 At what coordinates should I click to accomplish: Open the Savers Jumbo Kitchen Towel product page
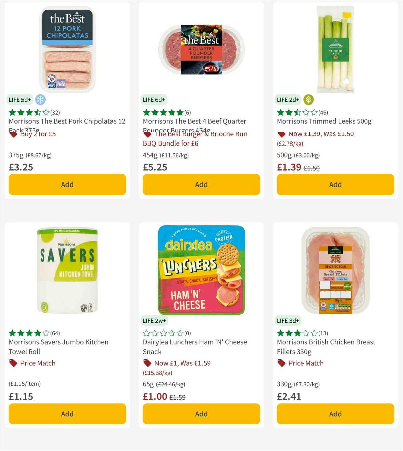(58, 347)
